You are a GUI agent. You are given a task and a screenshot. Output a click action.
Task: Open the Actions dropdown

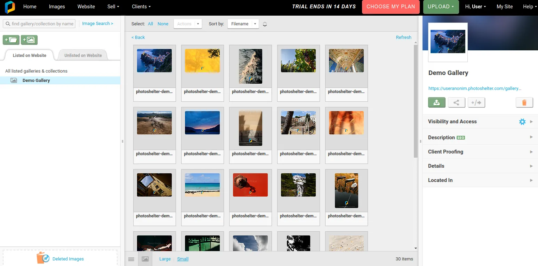click(x=187, y=24)
